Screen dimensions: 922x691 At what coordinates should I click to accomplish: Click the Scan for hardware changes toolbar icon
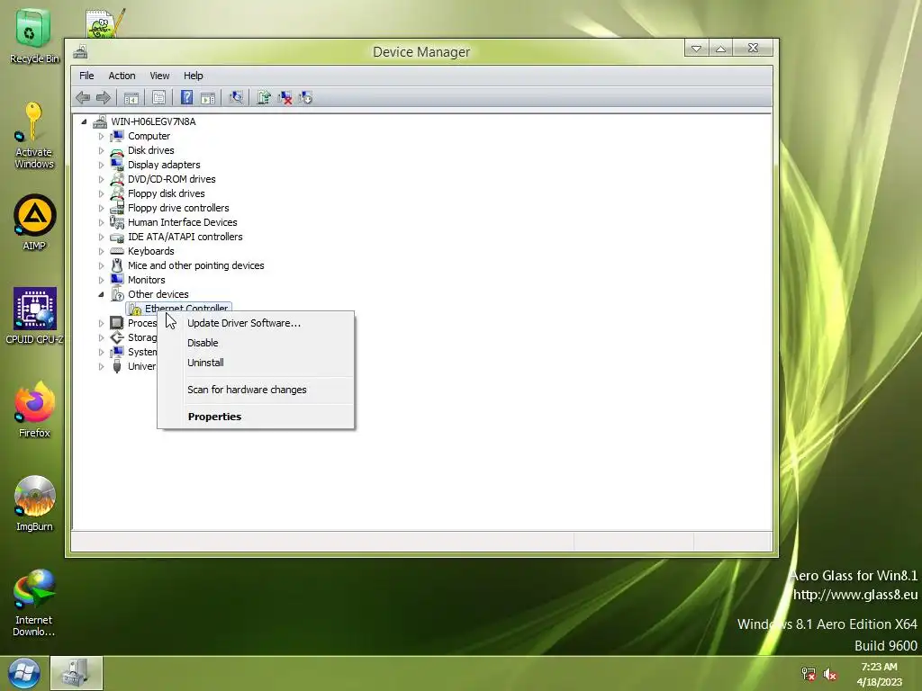pyautogui.click(x=236, y=97)
